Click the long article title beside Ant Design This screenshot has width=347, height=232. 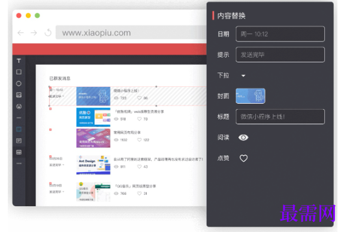(158, 159)
